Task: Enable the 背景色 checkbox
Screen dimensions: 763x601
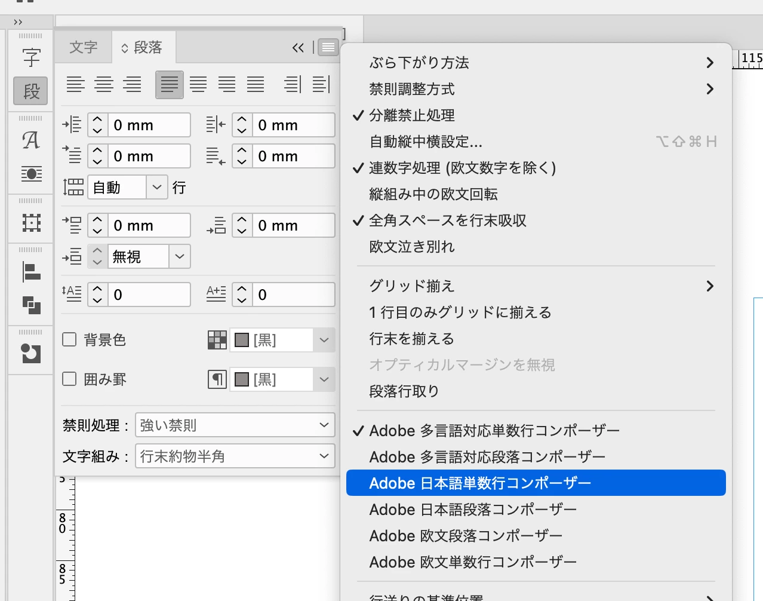Action: tap(70, 340)
